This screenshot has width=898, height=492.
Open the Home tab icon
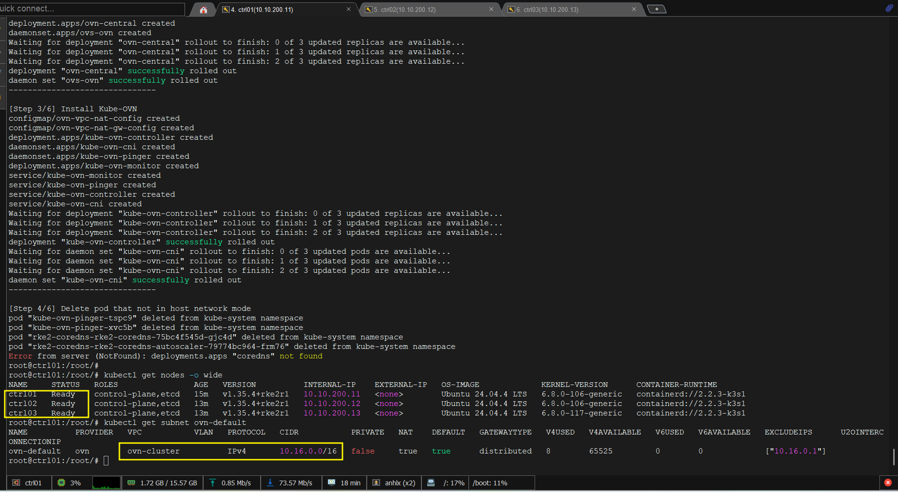pos(203,10)
